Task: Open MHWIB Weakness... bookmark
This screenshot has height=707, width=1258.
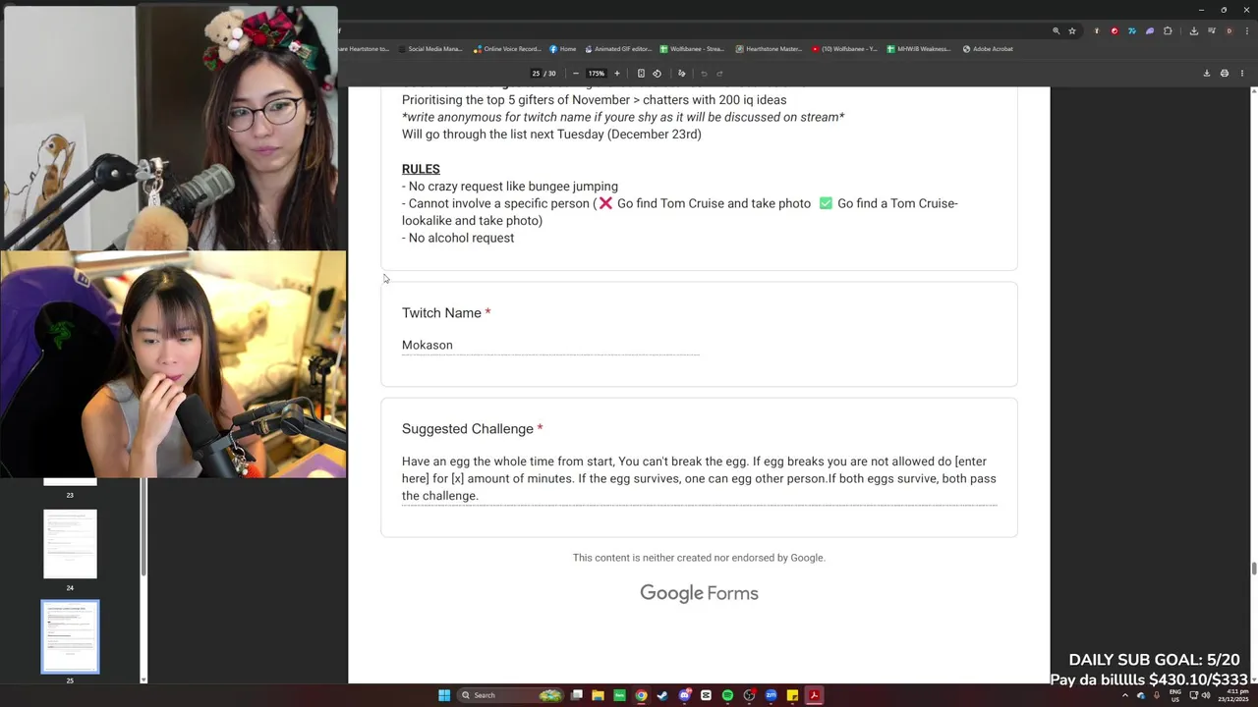Action: point(919,49)
